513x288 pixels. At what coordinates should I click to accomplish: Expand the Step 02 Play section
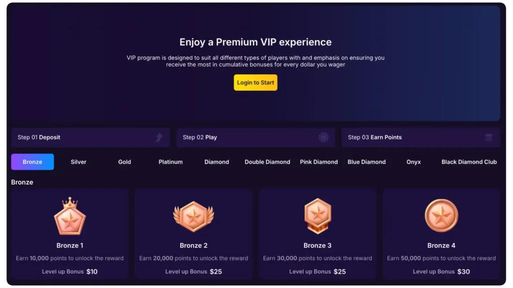coord(255,137)
